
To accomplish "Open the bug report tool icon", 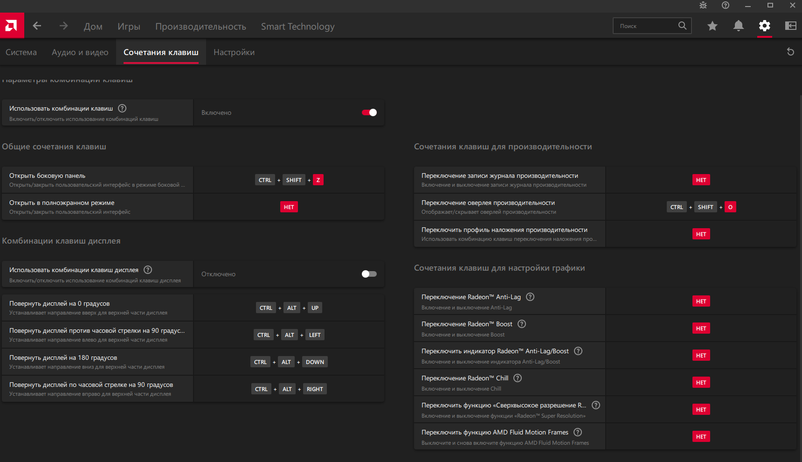I will (703, 5).
